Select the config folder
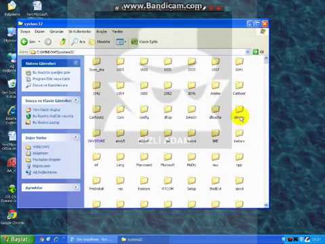The image size is (325, 244). [144, 112]
